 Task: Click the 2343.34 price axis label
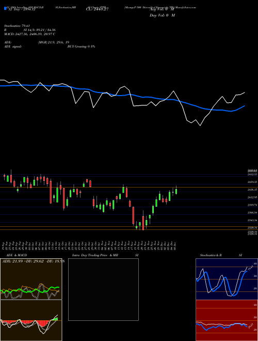coord(252,220)
